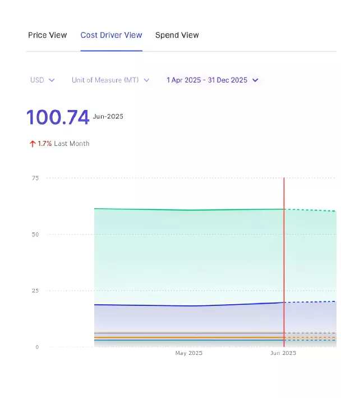Viewport: 341px width, 398px height.
Task: Select the Cost Driver View tab
Action: (x=111, y=35)
